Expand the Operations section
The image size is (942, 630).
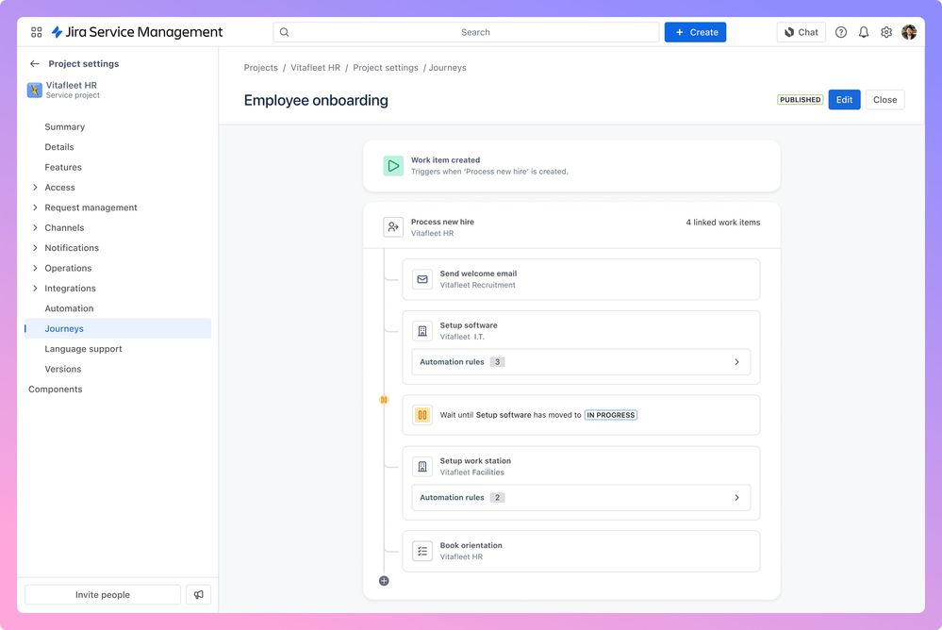pos(35,268)
